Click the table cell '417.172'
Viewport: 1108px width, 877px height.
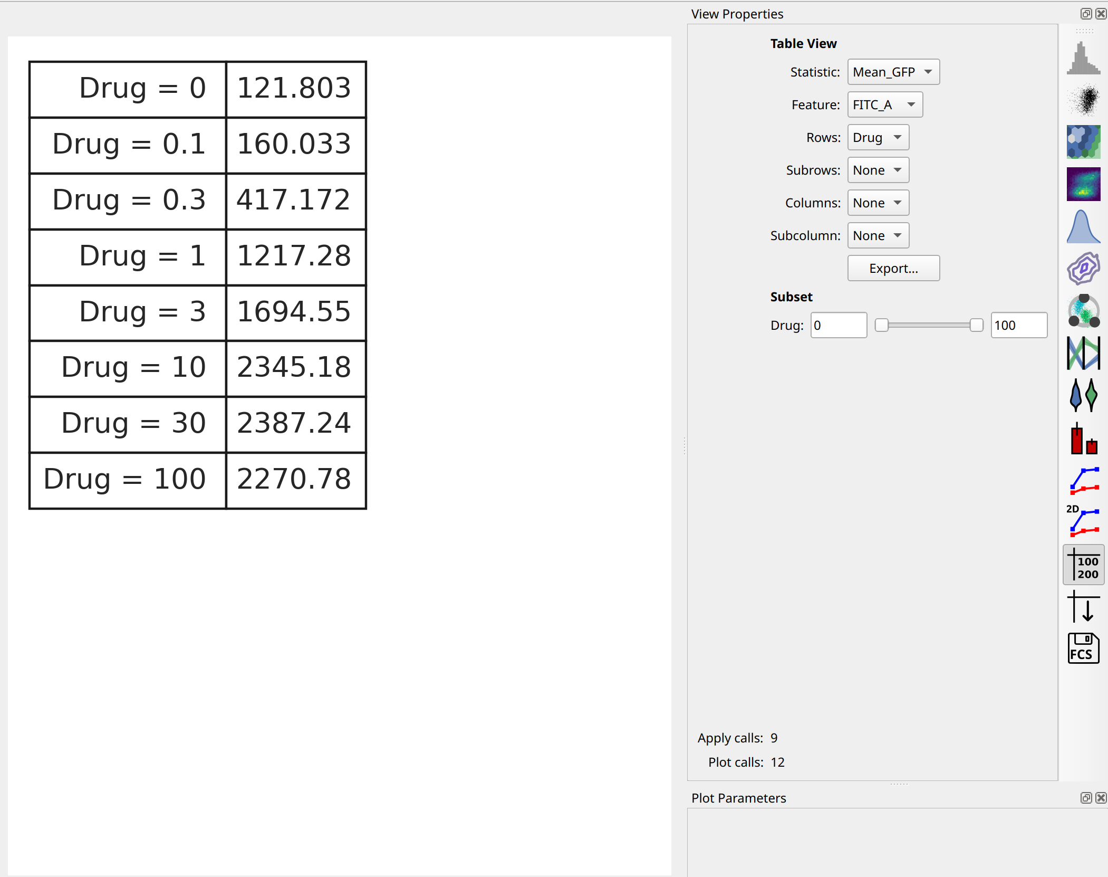[x=296, y=201]
